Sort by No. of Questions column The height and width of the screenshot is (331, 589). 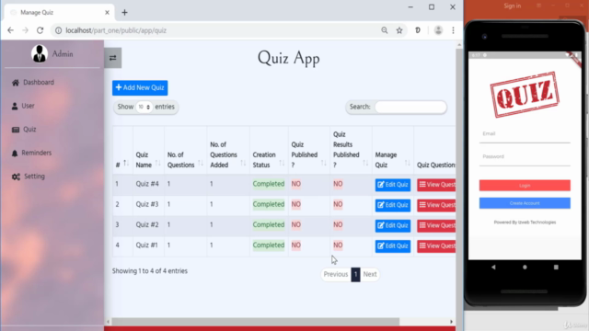185,150
